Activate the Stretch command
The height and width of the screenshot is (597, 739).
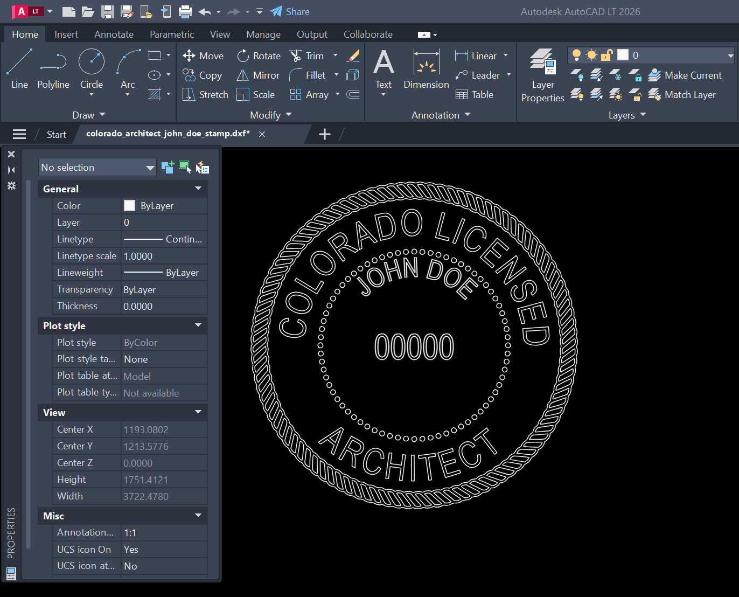point(205,94)
